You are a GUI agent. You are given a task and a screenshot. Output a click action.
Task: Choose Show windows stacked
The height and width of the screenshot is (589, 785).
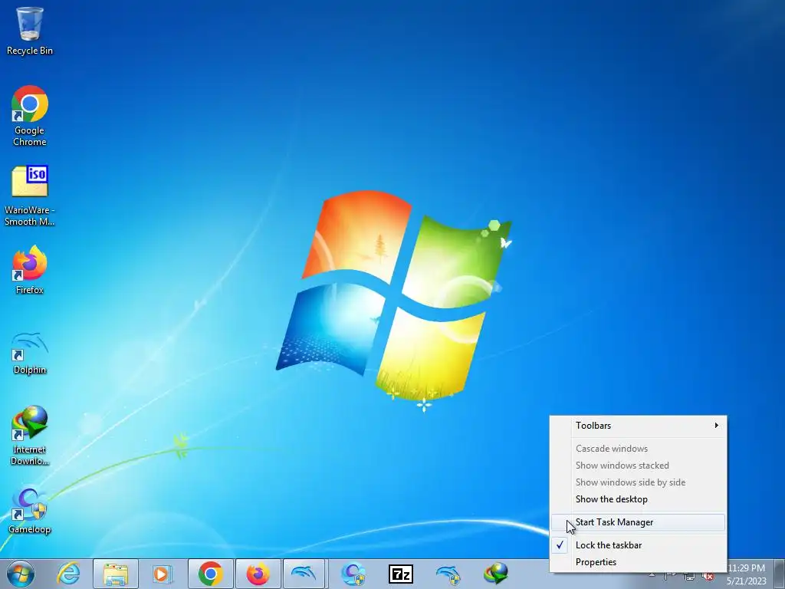click(638, 466)
